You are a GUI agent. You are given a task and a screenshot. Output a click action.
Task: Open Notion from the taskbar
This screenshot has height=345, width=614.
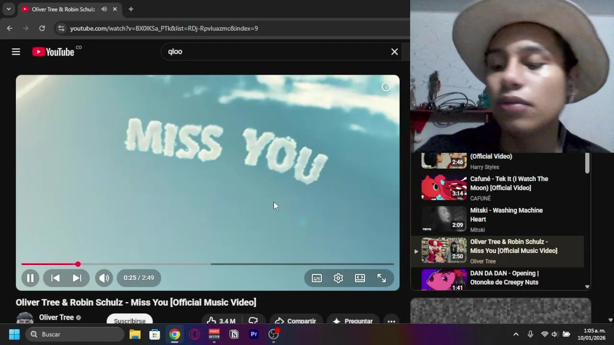click(x=234, y=334)
